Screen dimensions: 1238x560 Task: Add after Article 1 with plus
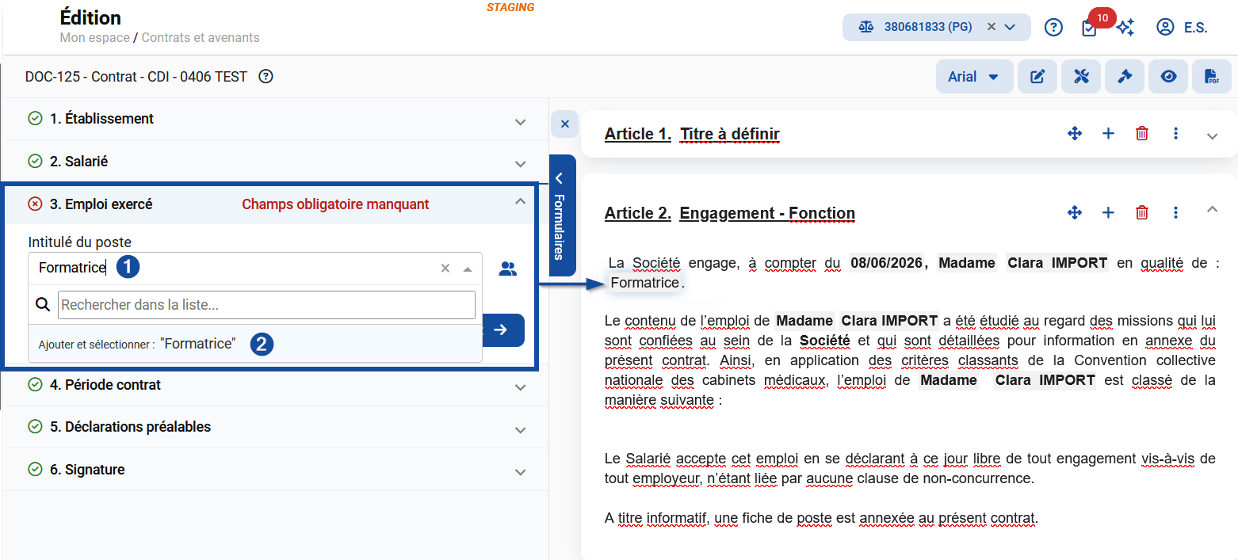(1108, 134)
